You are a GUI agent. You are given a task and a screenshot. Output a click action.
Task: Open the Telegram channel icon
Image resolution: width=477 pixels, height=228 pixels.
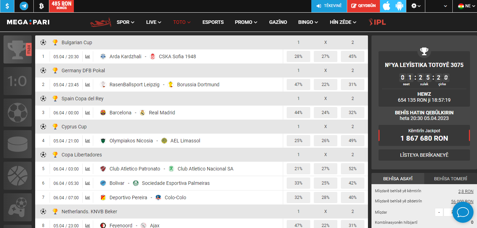24,6
